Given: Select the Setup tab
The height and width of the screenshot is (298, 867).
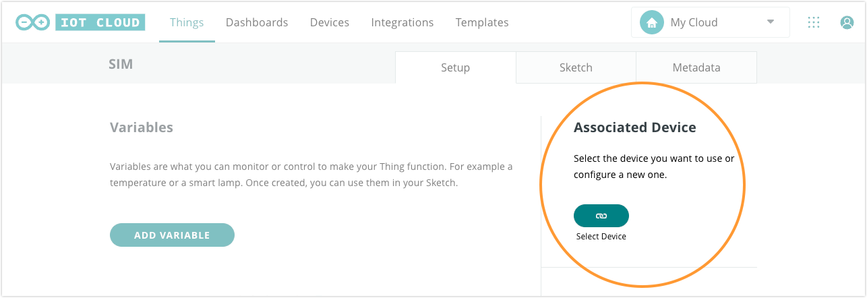Looking at the screenshot, I should pos(455,67).
